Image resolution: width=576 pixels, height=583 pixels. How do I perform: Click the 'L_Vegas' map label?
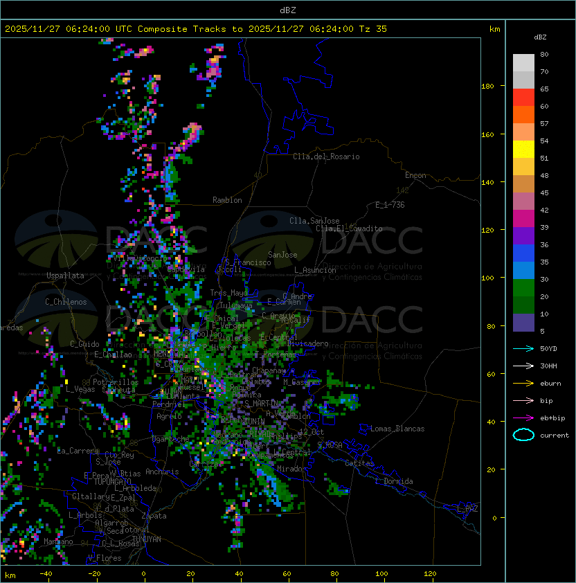tap(80, 389)
